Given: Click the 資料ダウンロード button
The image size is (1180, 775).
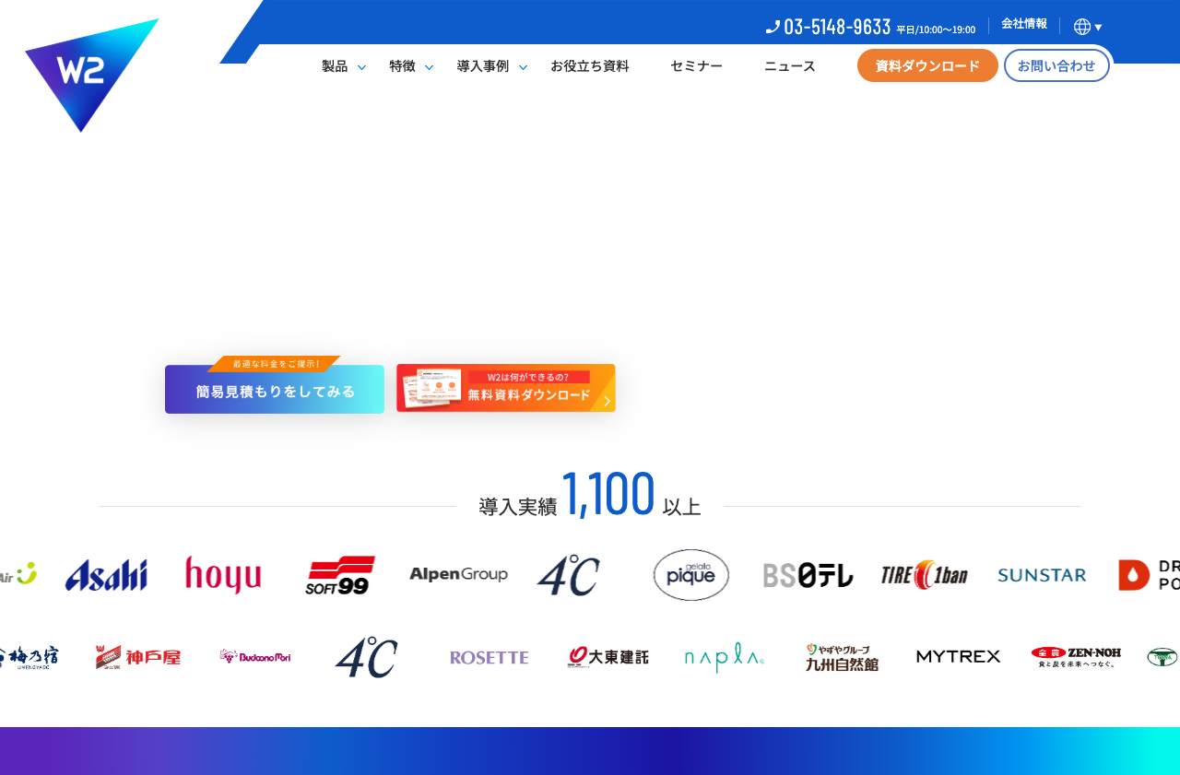Looking at the screenshot, I should point(926,65).
